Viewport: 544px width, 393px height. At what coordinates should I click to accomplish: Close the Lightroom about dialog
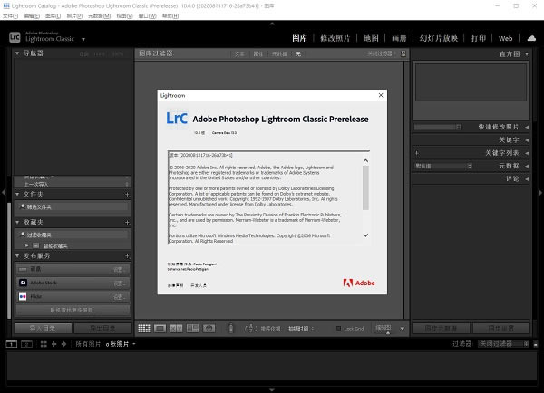pyautogui.click(x=381, y=94)
